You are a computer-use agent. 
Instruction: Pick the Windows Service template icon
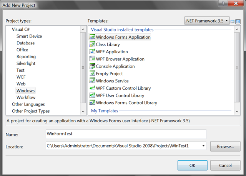coord(92,81)
